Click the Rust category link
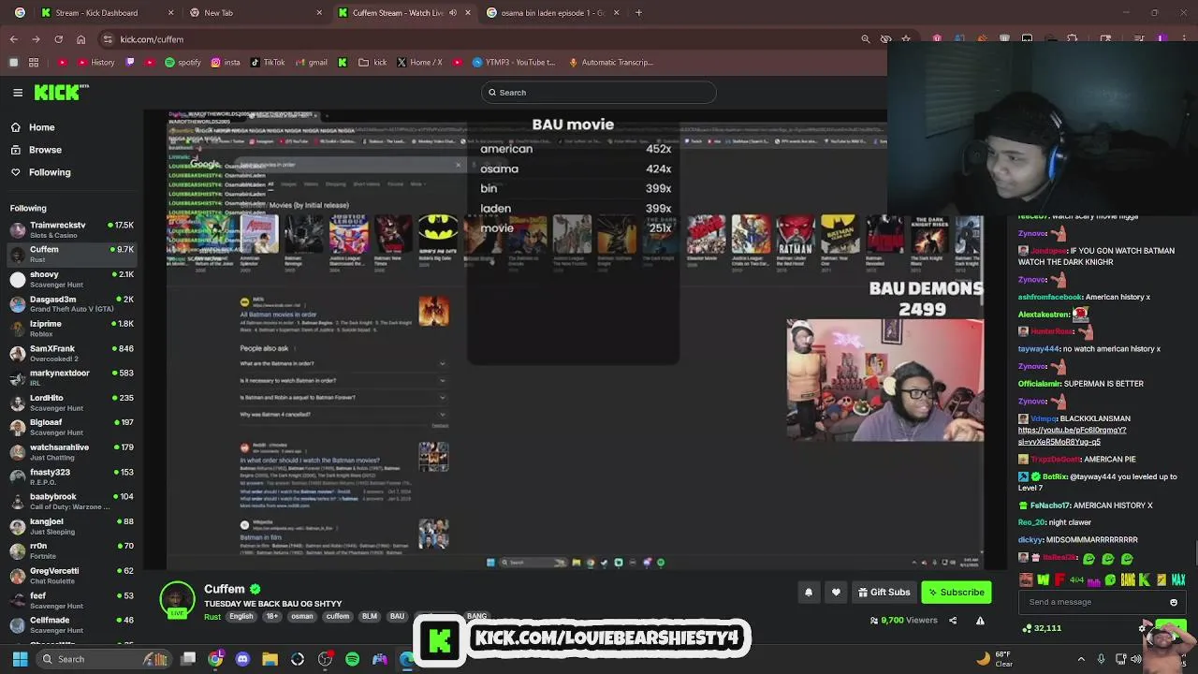Viewport: 1198px width, 674px height. 212,617
